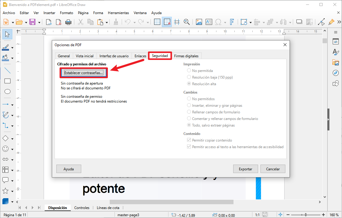Click the Shadow toolbar icon
342x218 pixels.
(x=299, y=22)
